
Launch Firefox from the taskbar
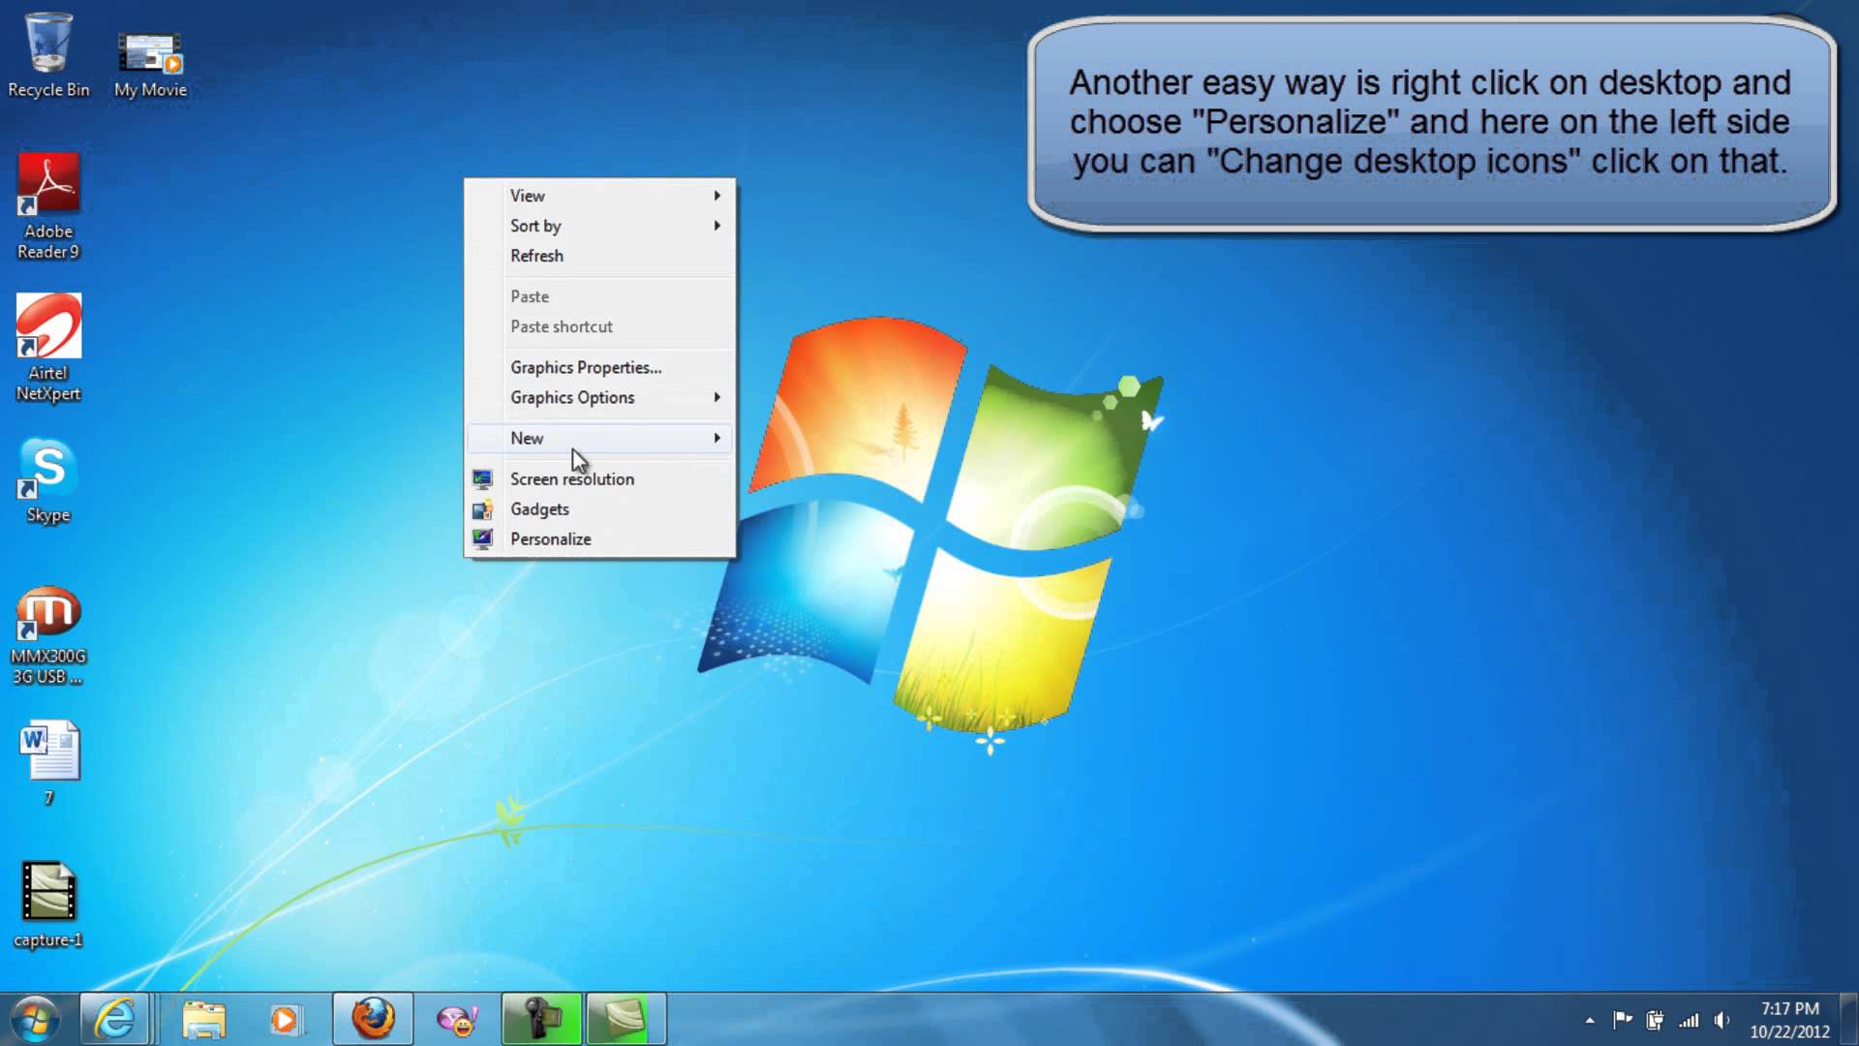click(x=372, y=1018)
